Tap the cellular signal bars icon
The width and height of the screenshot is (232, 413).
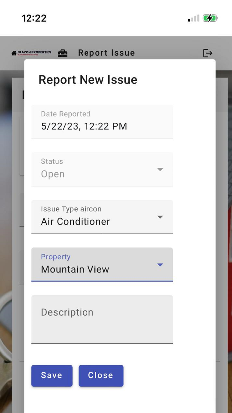click(194, 18)
